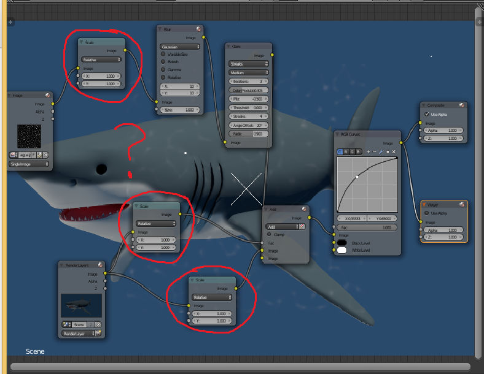Open the RenderLayer dropdown

click(x=78, y=334)
